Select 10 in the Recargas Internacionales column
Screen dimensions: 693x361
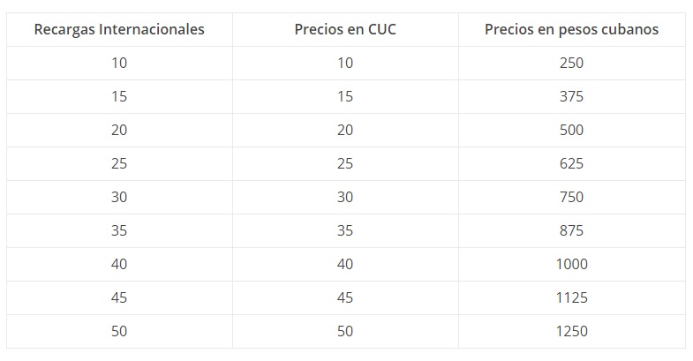click(x=119, y=63)
